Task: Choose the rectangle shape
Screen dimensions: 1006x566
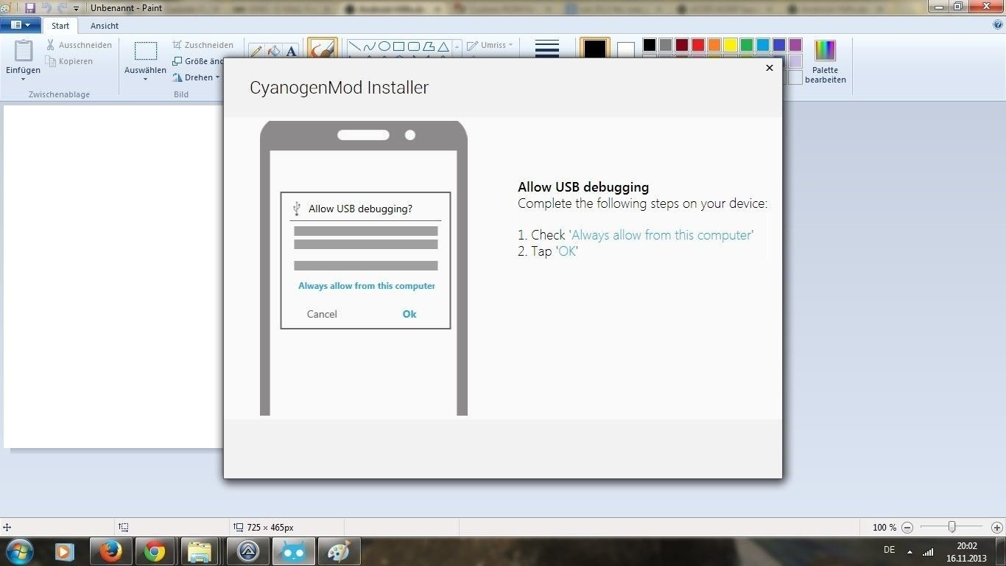Action: (398, 46)
